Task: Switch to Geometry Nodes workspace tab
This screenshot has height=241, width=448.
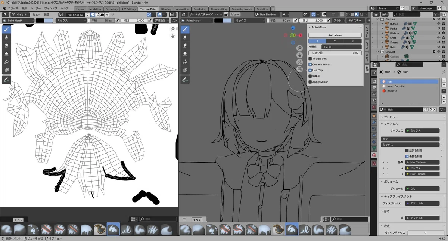Action: [x=242, y=9]
